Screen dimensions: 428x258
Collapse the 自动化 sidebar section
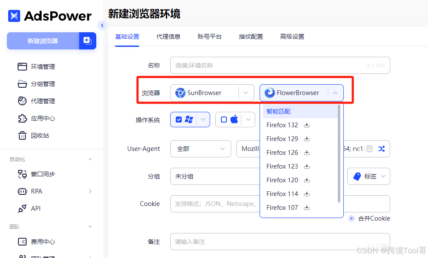click(90, 160)
